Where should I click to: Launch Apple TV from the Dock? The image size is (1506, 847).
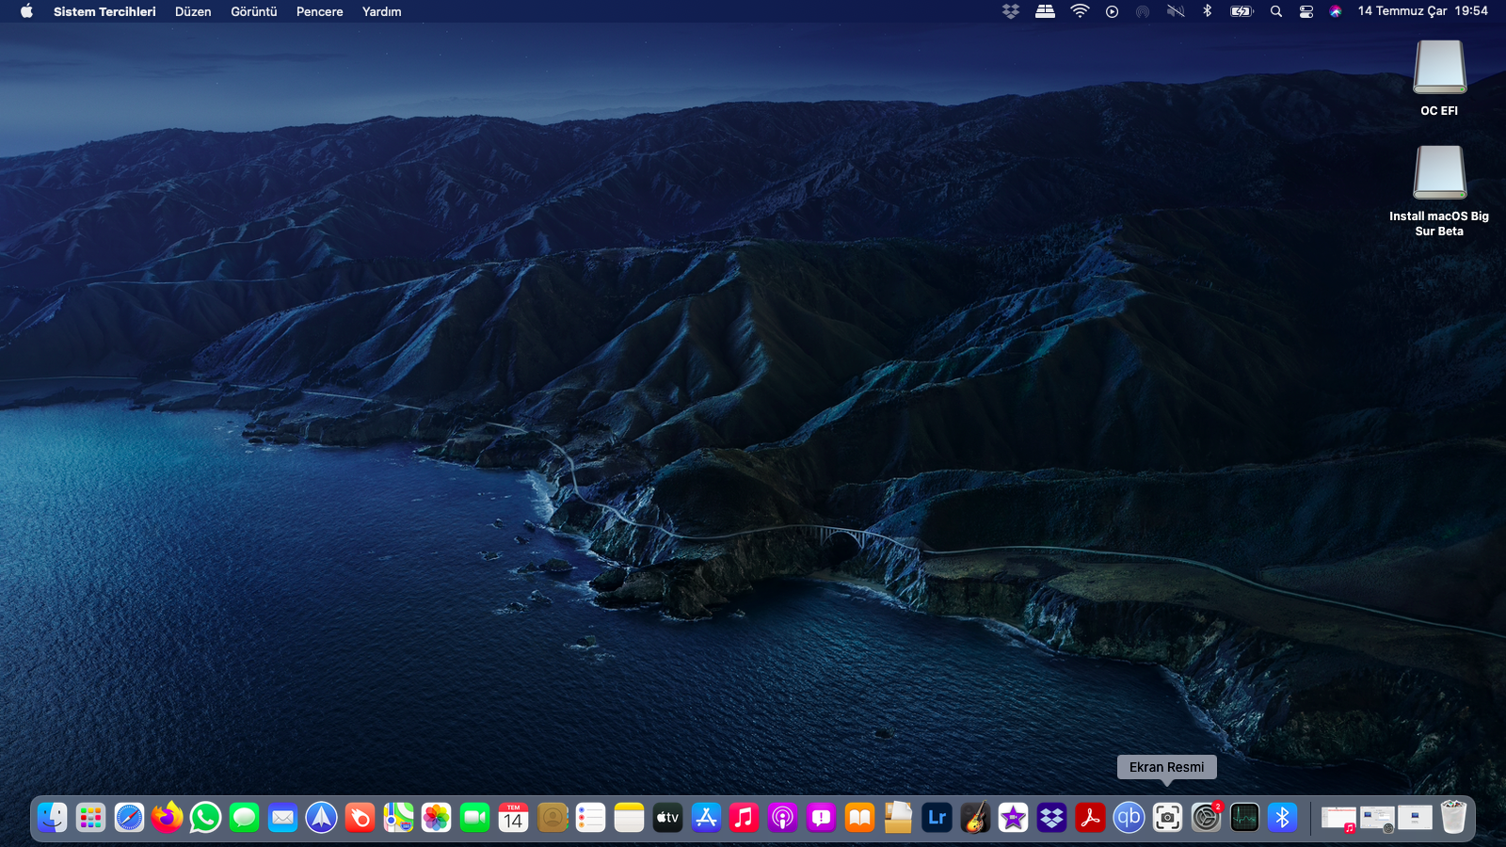667,817
